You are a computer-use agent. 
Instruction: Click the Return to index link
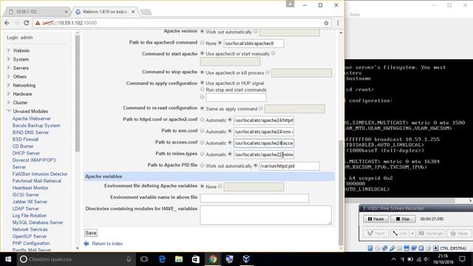point(107,243)
